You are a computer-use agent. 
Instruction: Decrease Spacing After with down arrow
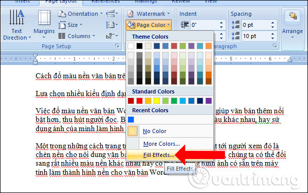coord(272,38)
